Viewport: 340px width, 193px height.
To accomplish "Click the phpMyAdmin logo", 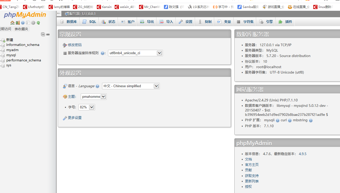I will [25, 15].
